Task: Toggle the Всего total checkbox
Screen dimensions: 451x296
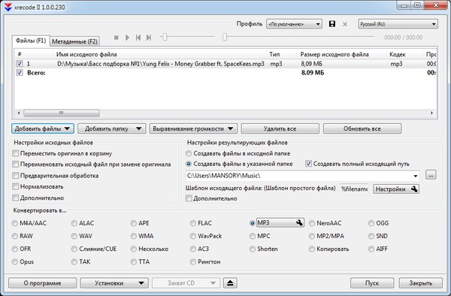Action: pos(20,73)
